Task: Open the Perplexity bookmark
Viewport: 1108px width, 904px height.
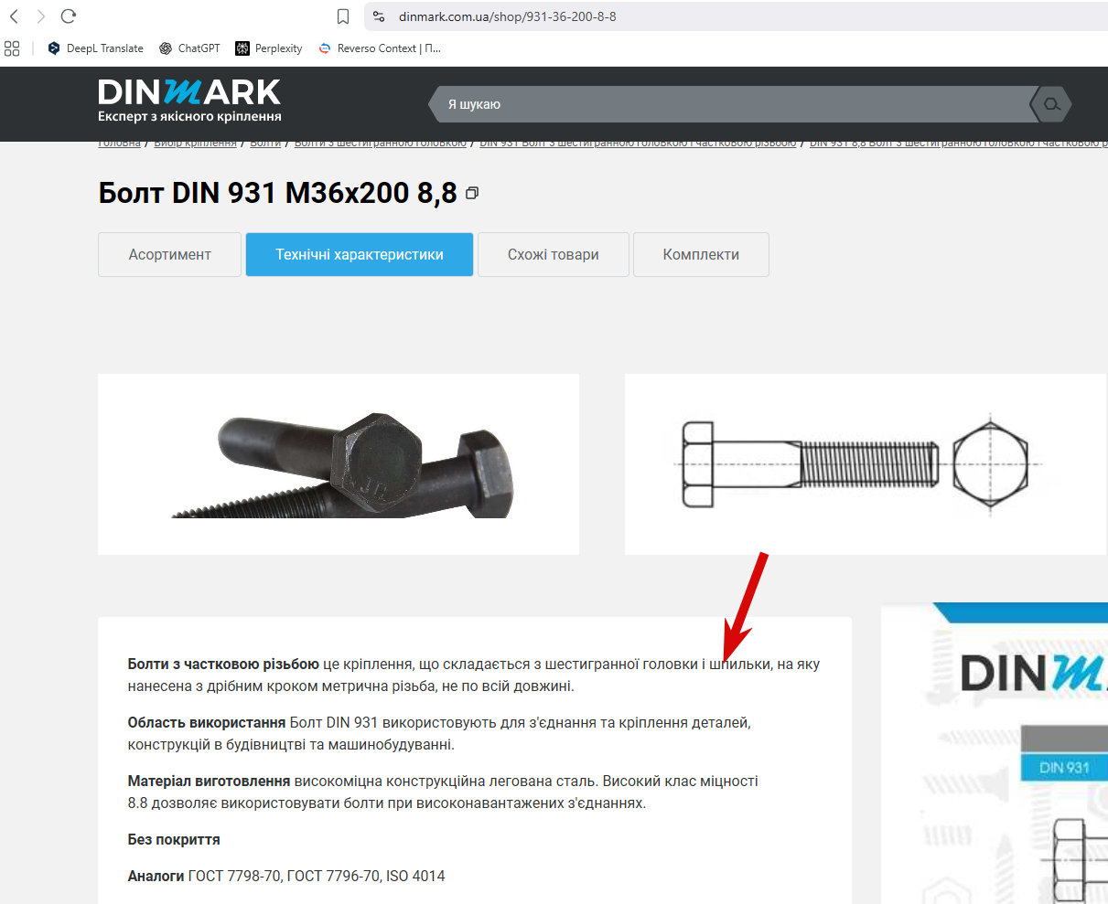Action: tap(269, 48)
